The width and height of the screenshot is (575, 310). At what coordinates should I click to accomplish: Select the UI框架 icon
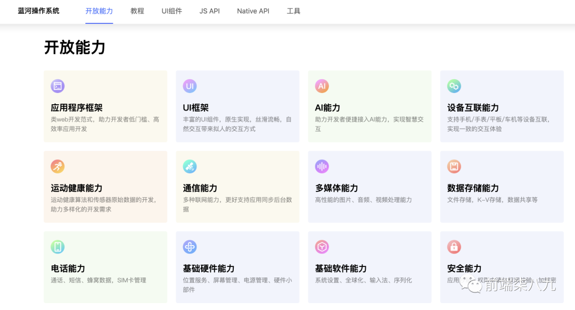(x=190, y=86)
